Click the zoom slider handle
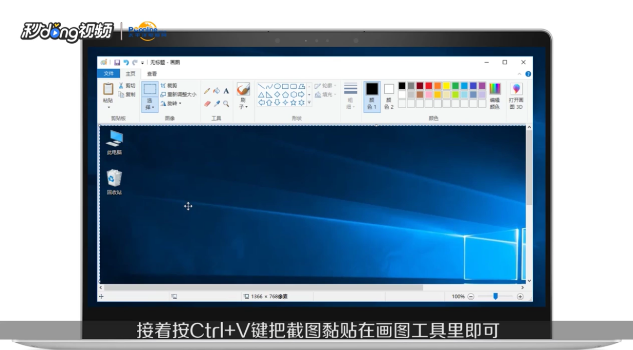This screenshot has height=350, width=633. click(x=496, y=296)
